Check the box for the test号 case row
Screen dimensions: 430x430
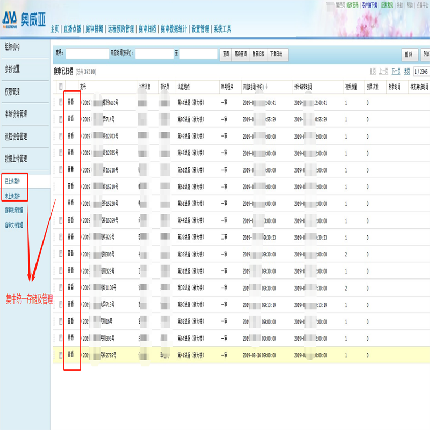click(x=61, y=103)
